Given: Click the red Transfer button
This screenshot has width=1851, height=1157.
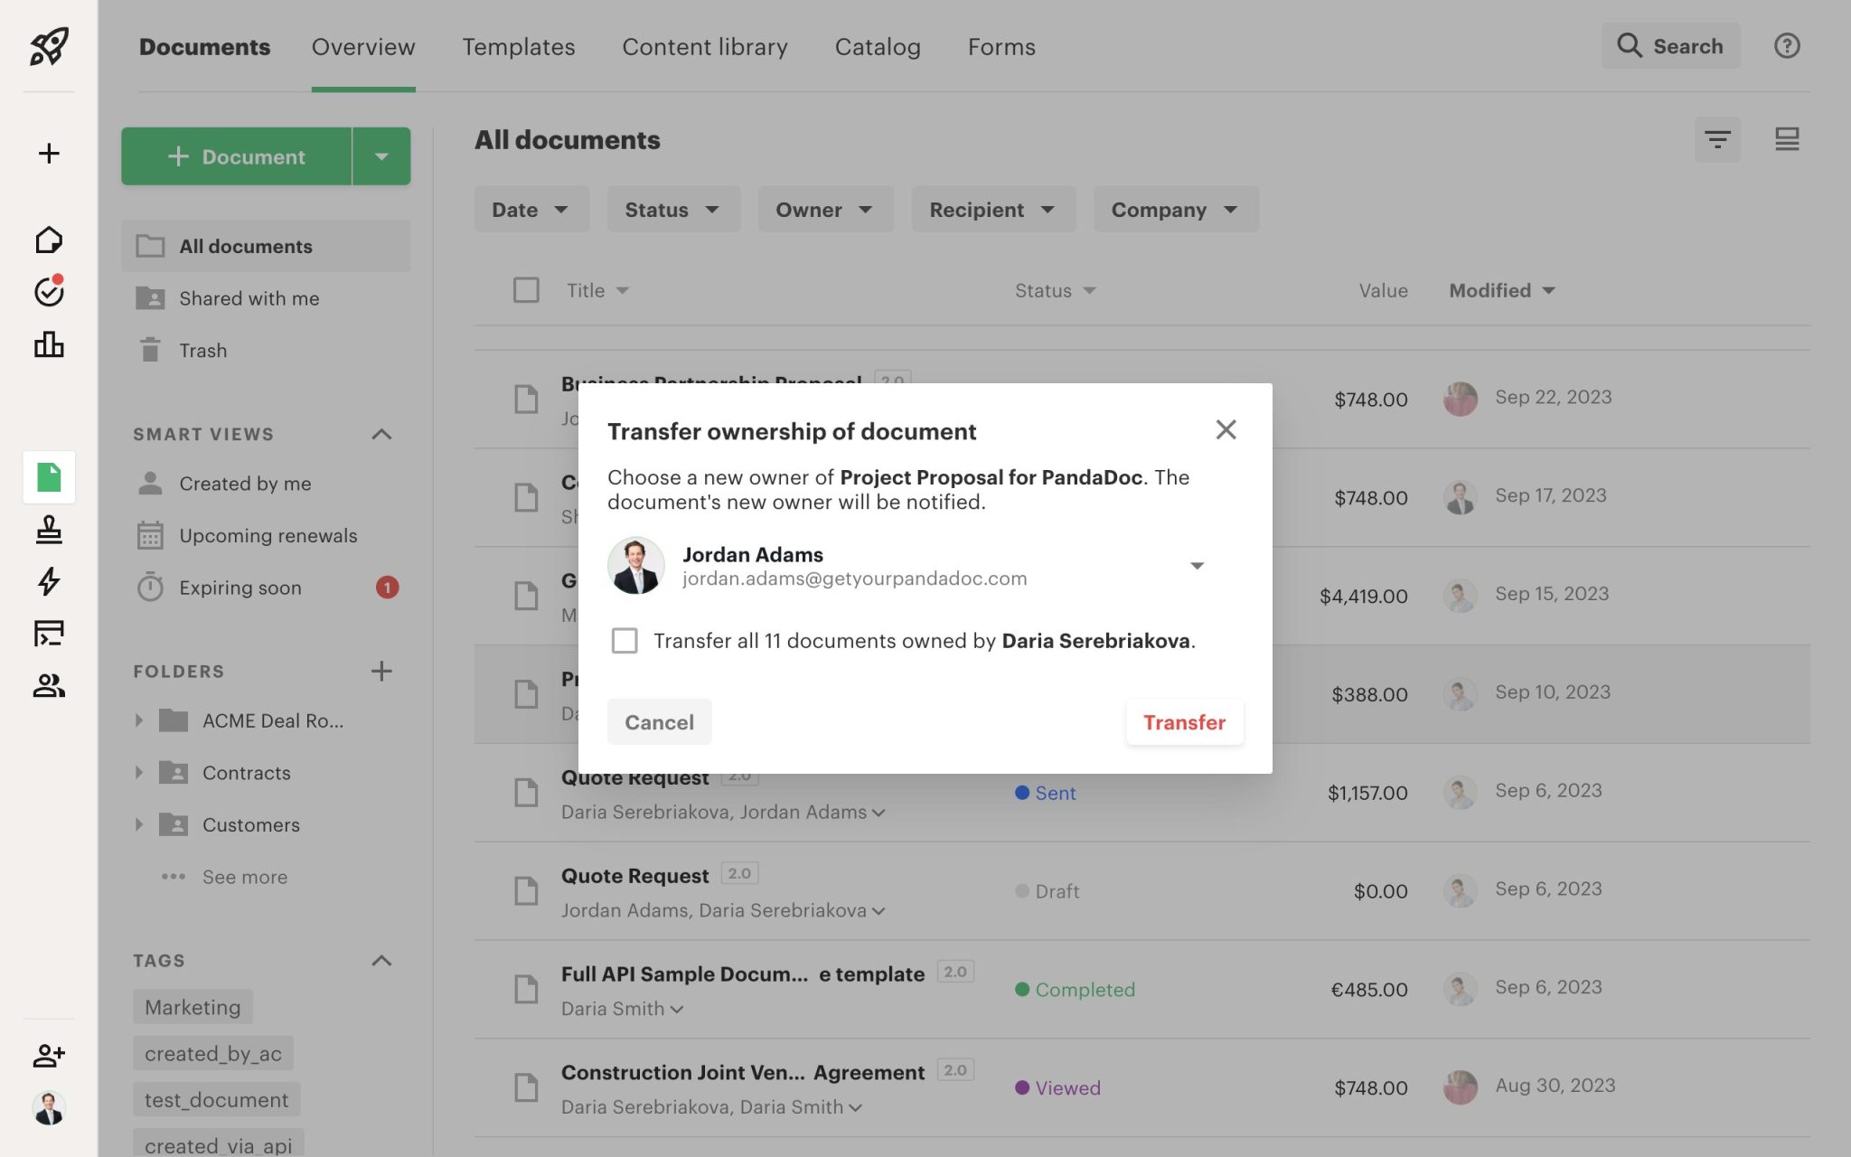Looking at the screenshot, I should click(1184, 722).
